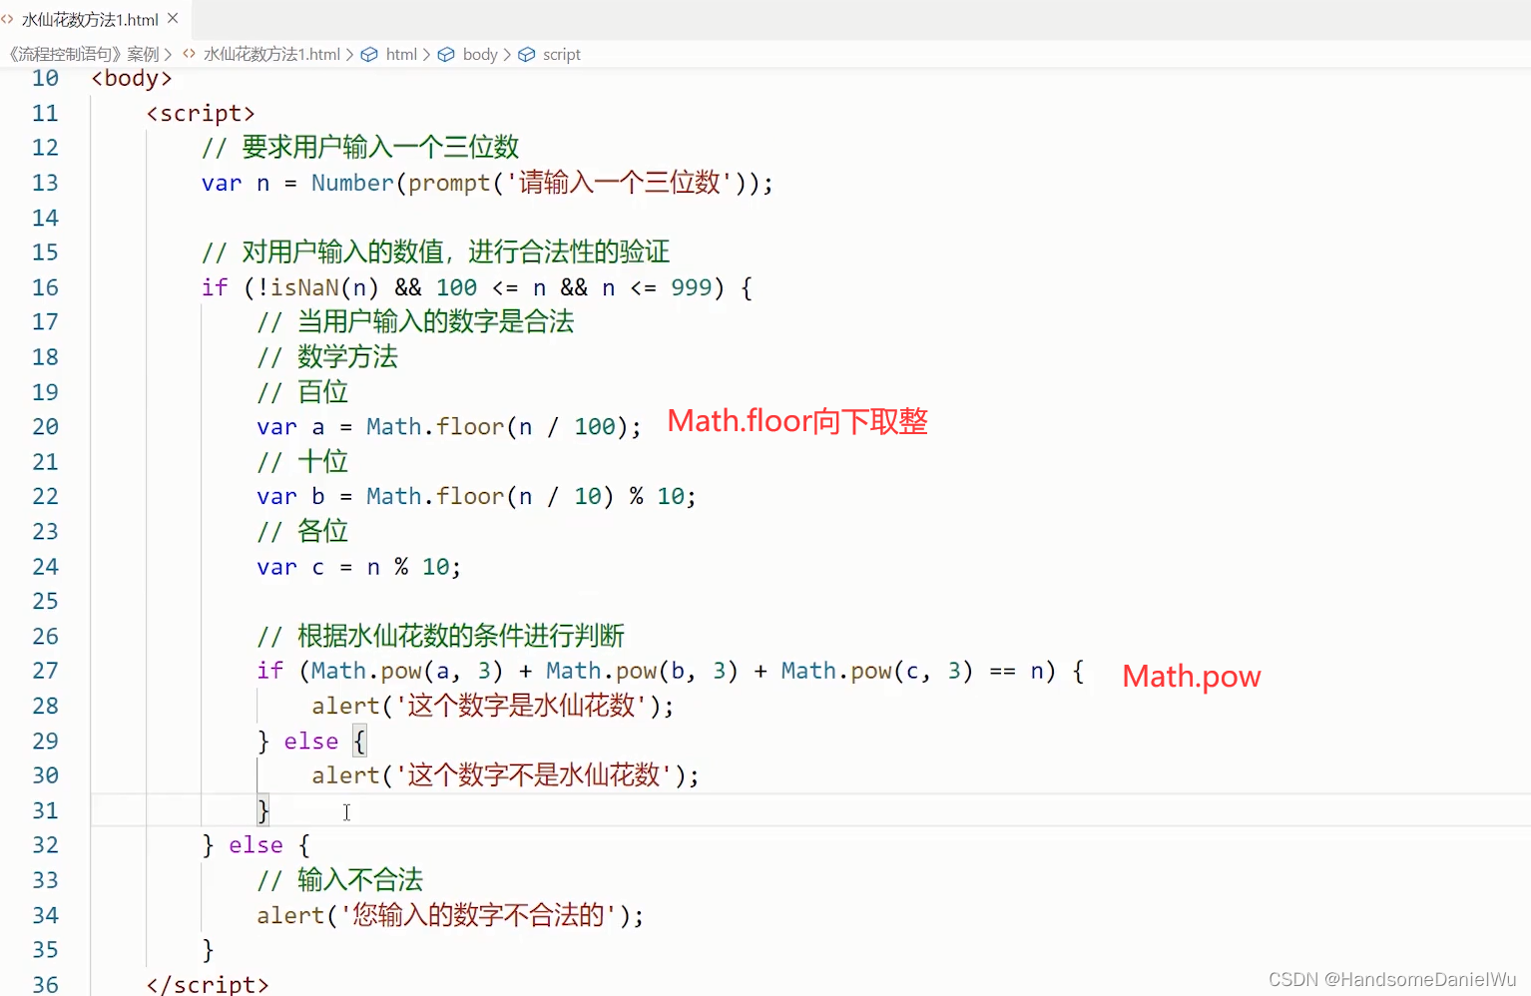Click the script symbol icon in breadcrumb
1531x996 pixels.
click(526, 54)
